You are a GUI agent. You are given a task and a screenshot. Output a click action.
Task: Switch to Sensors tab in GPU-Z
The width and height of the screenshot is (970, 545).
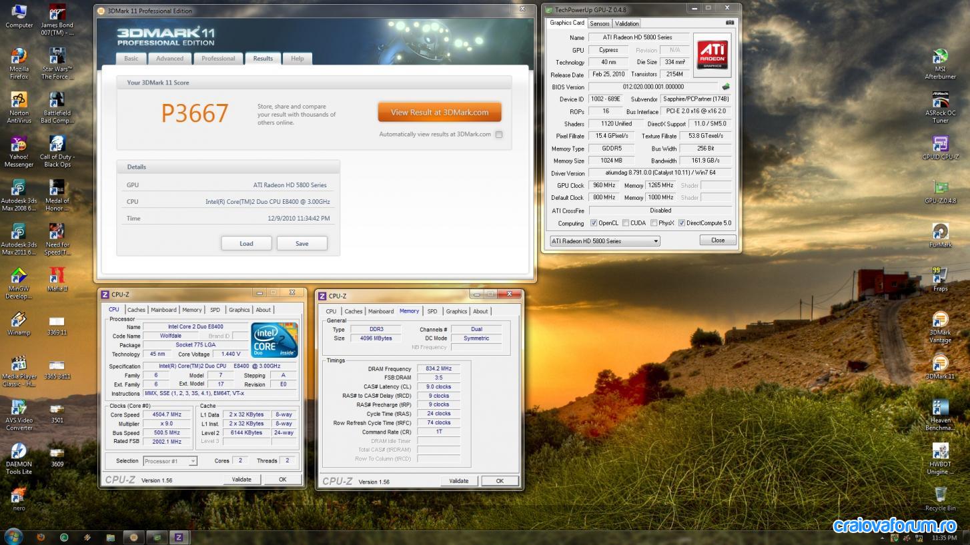tap(600, 23)
